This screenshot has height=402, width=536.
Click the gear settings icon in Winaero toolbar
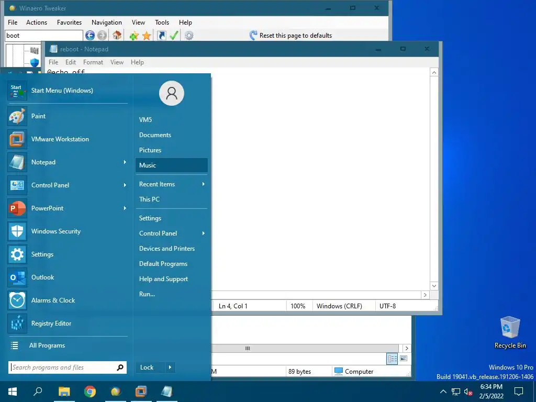[x=189, y=35]
